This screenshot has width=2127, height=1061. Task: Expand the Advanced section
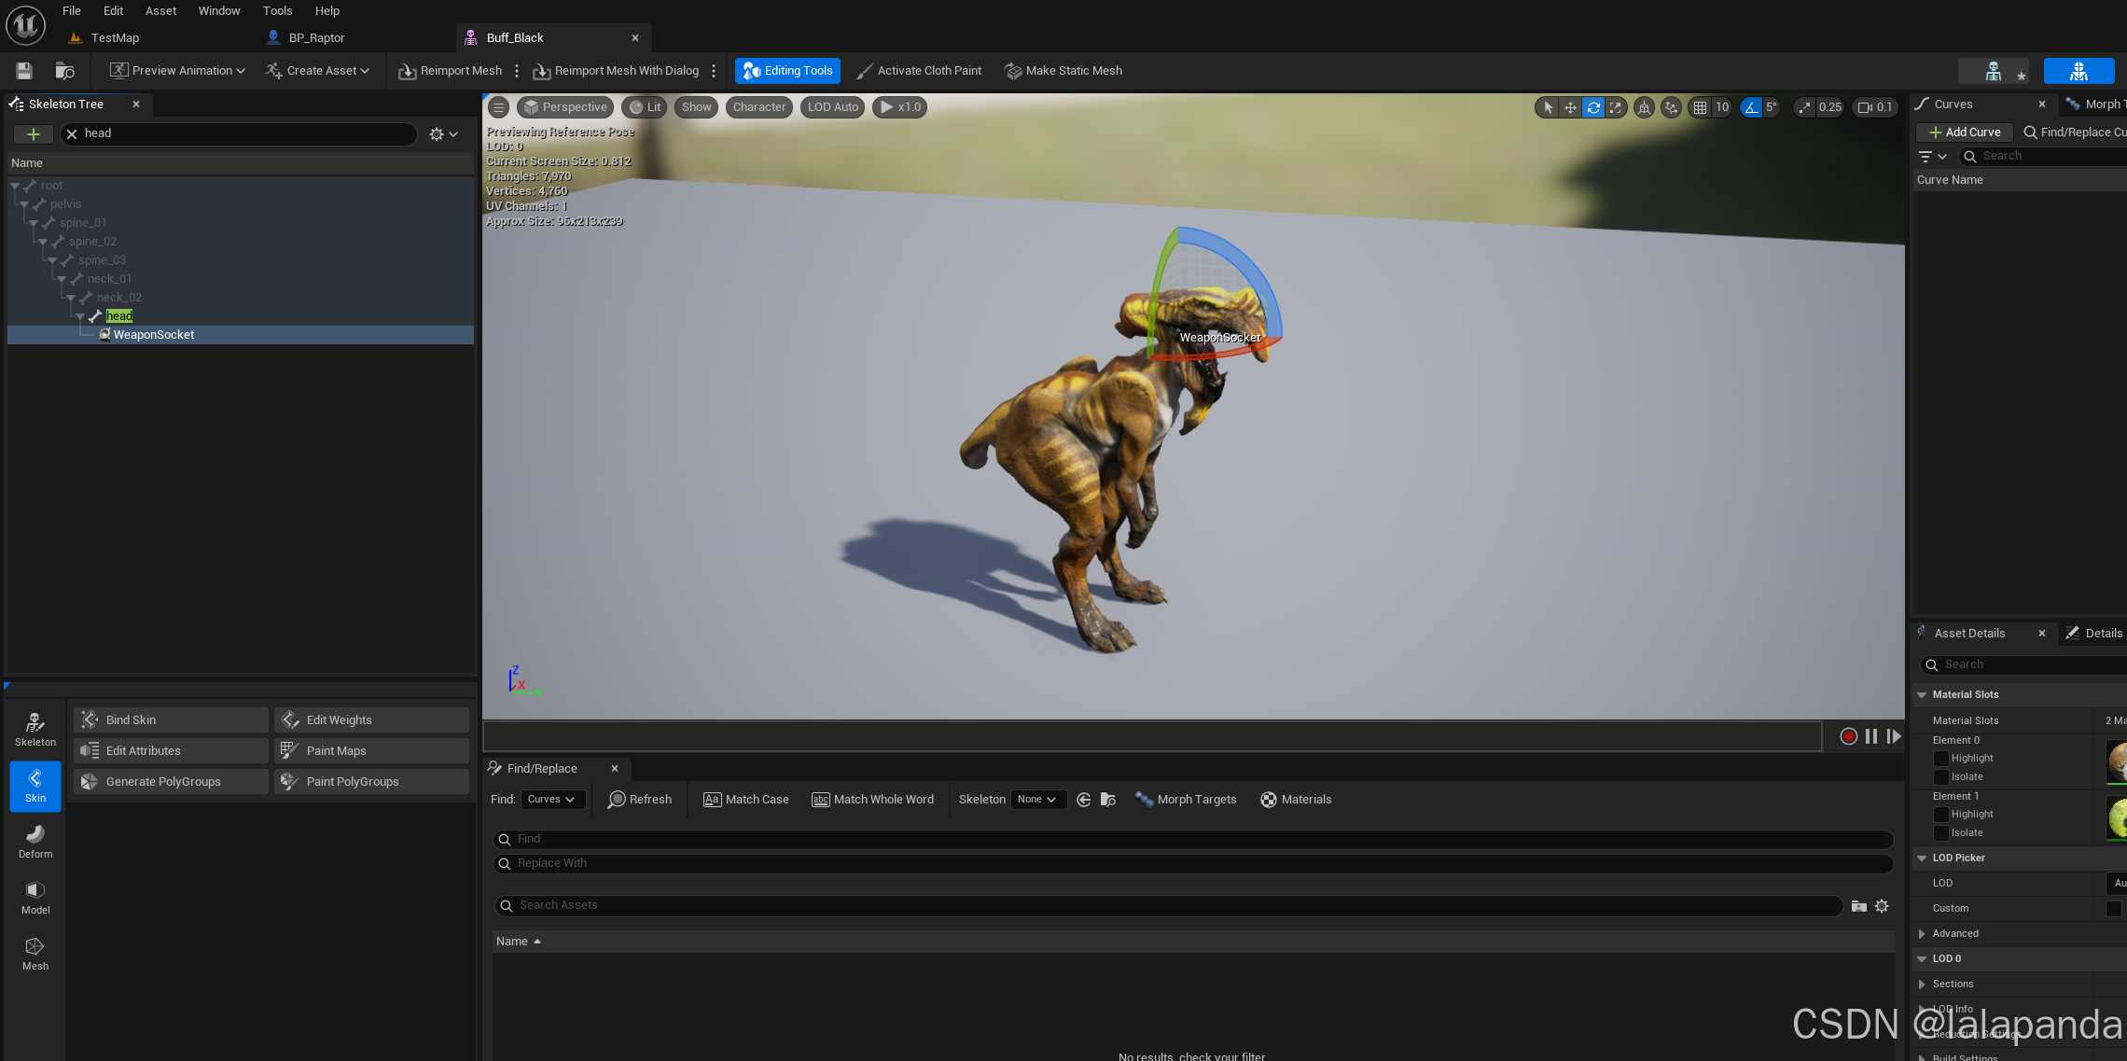(1922, 933)
